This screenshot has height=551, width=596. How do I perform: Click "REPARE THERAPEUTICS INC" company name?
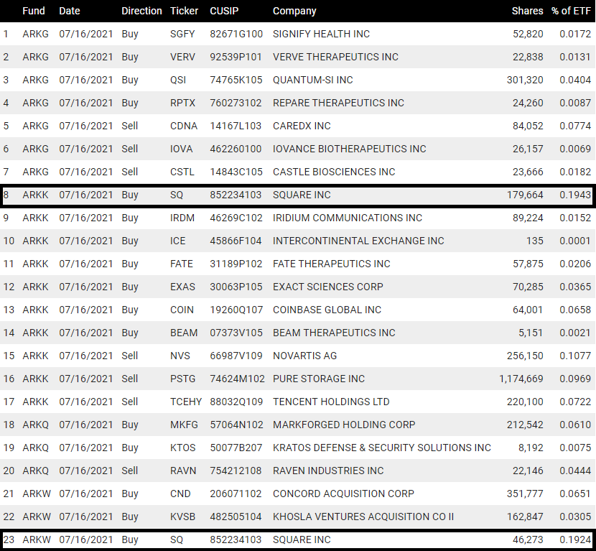coord(338,103)
